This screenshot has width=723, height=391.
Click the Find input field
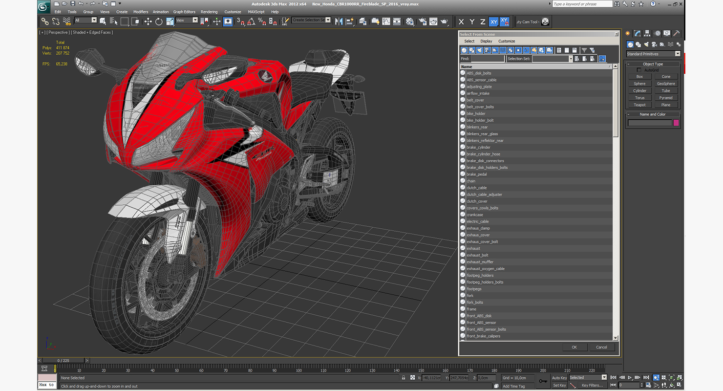[x=488, y=59]
